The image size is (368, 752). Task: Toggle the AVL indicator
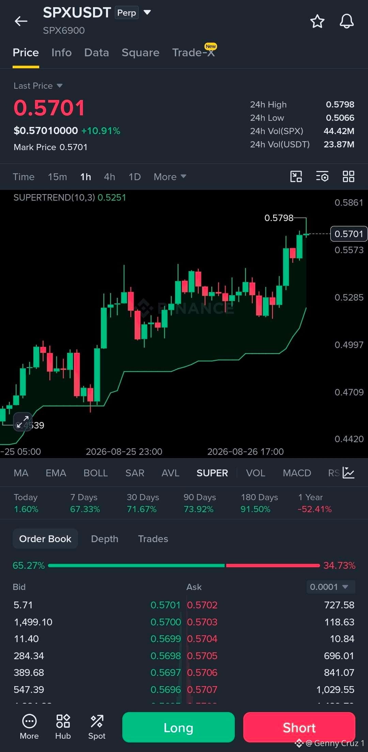click(170, 473)
